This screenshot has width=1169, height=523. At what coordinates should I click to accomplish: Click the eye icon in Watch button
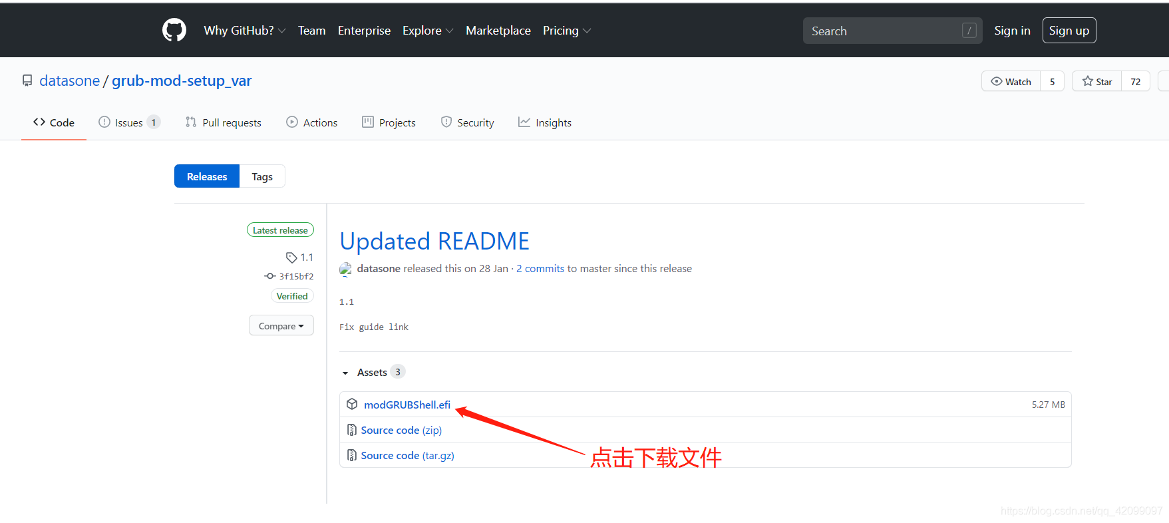(x=996, y=81)
